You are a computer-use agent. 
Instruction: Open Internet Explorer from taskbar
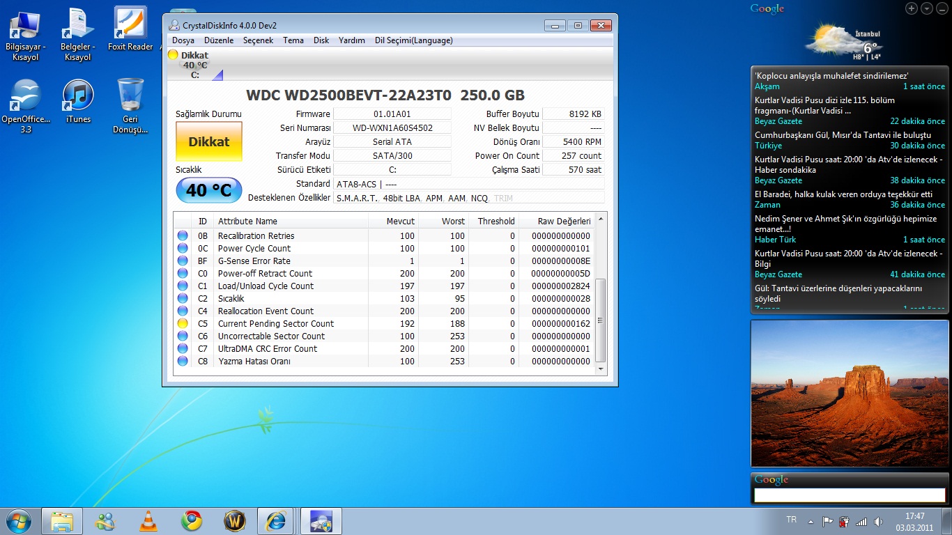(x=277, y=521)
